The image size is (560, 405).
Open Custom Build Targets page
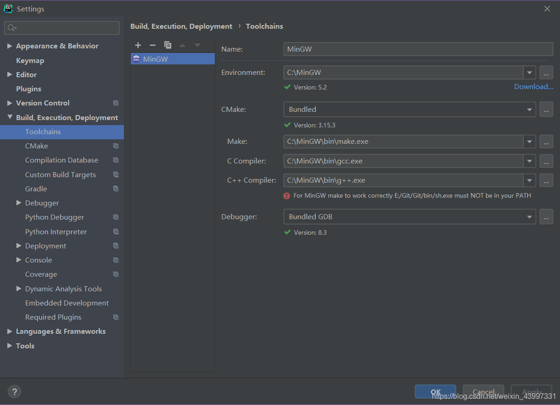(60, 174)
